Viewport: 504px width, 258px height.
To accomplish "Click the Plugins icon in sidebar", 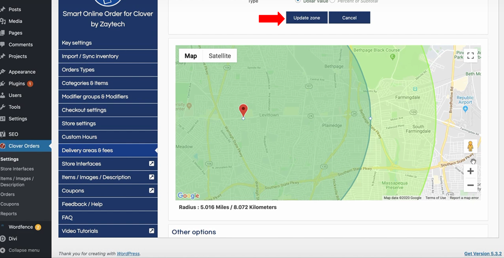I will click(x=2, y=83).
